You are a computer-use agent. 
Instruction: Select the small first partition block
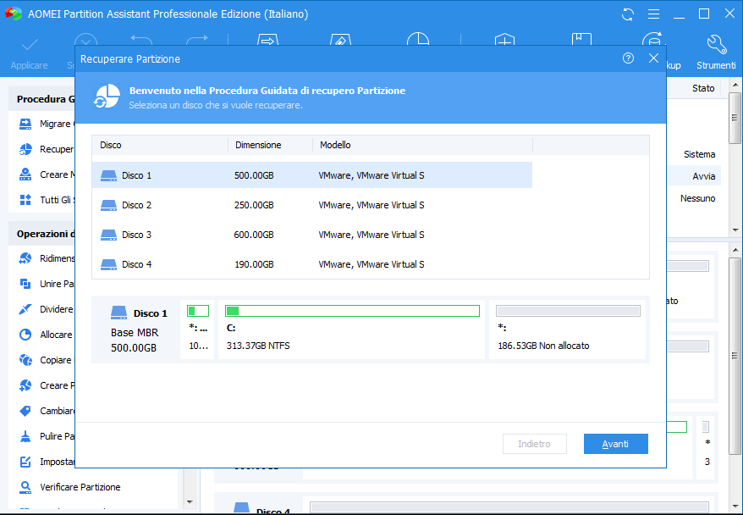click(197, 329)
